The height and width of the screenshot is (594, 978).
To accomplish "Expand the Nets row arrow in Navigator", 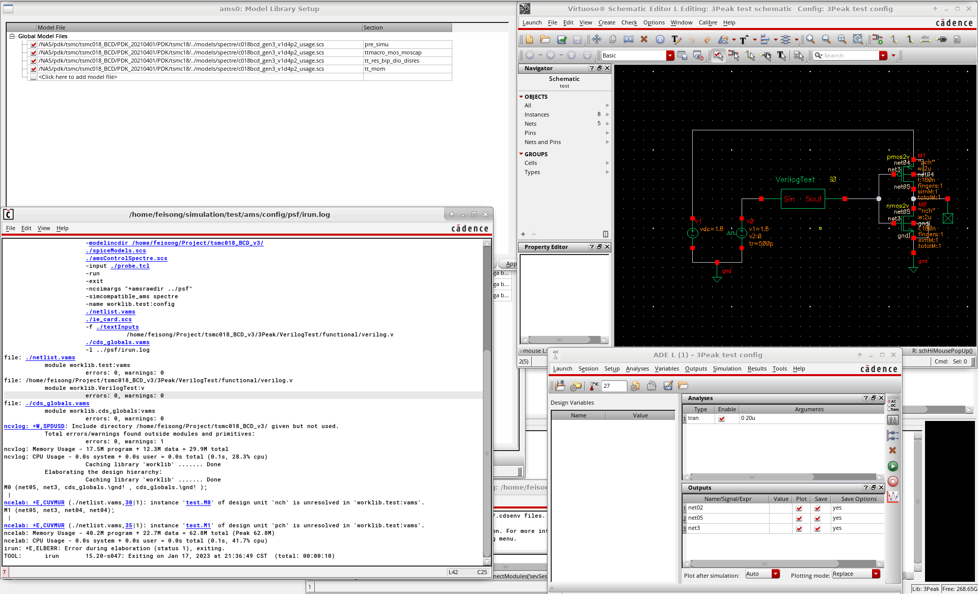I will click(607, 124).
